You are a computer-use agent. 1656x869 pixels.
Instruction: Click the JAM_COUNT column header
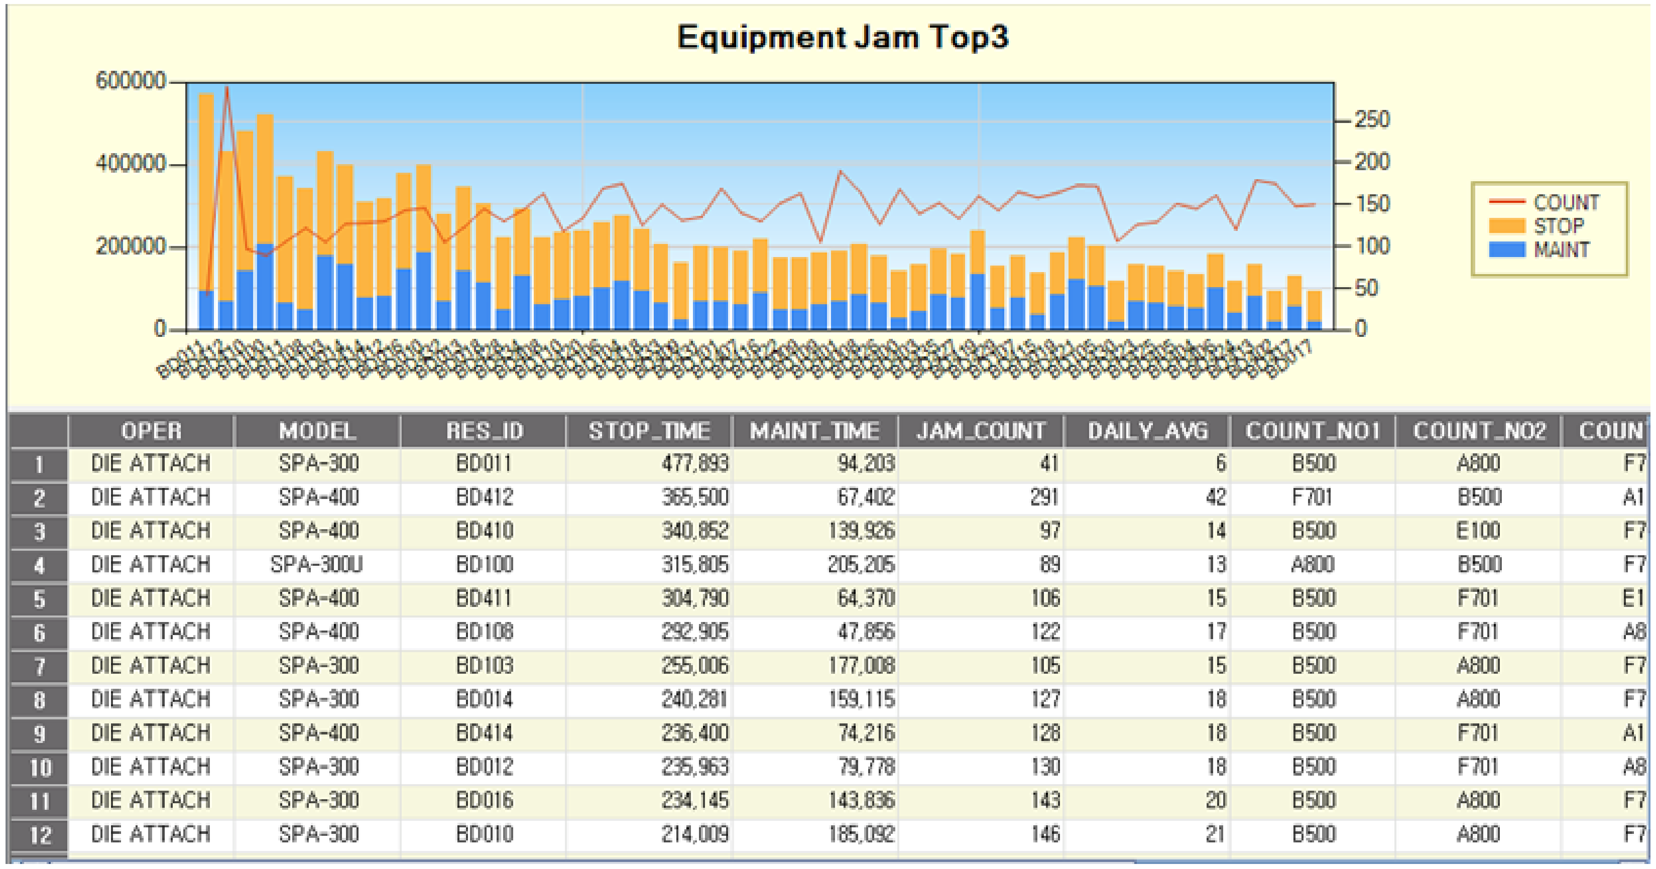[x=981, y=431]
